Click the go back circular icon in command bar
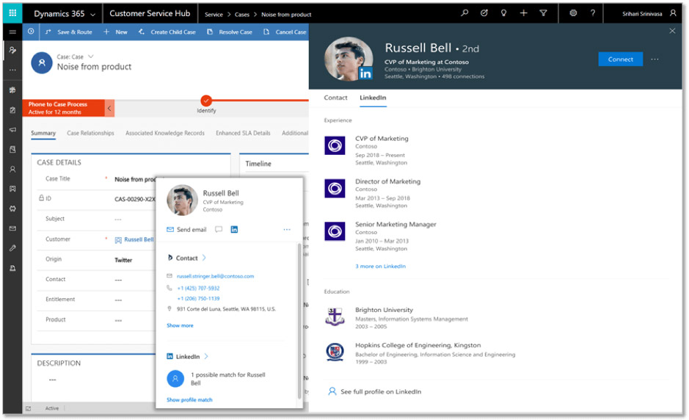The width and height of the screenshot is (689, 420). 31,32
